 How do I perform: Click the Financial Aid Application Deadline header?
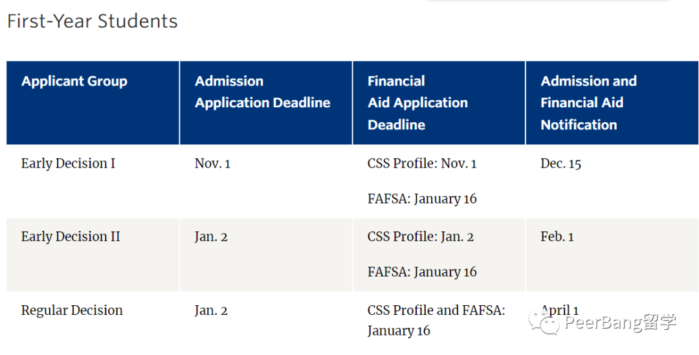coord(417,103)
